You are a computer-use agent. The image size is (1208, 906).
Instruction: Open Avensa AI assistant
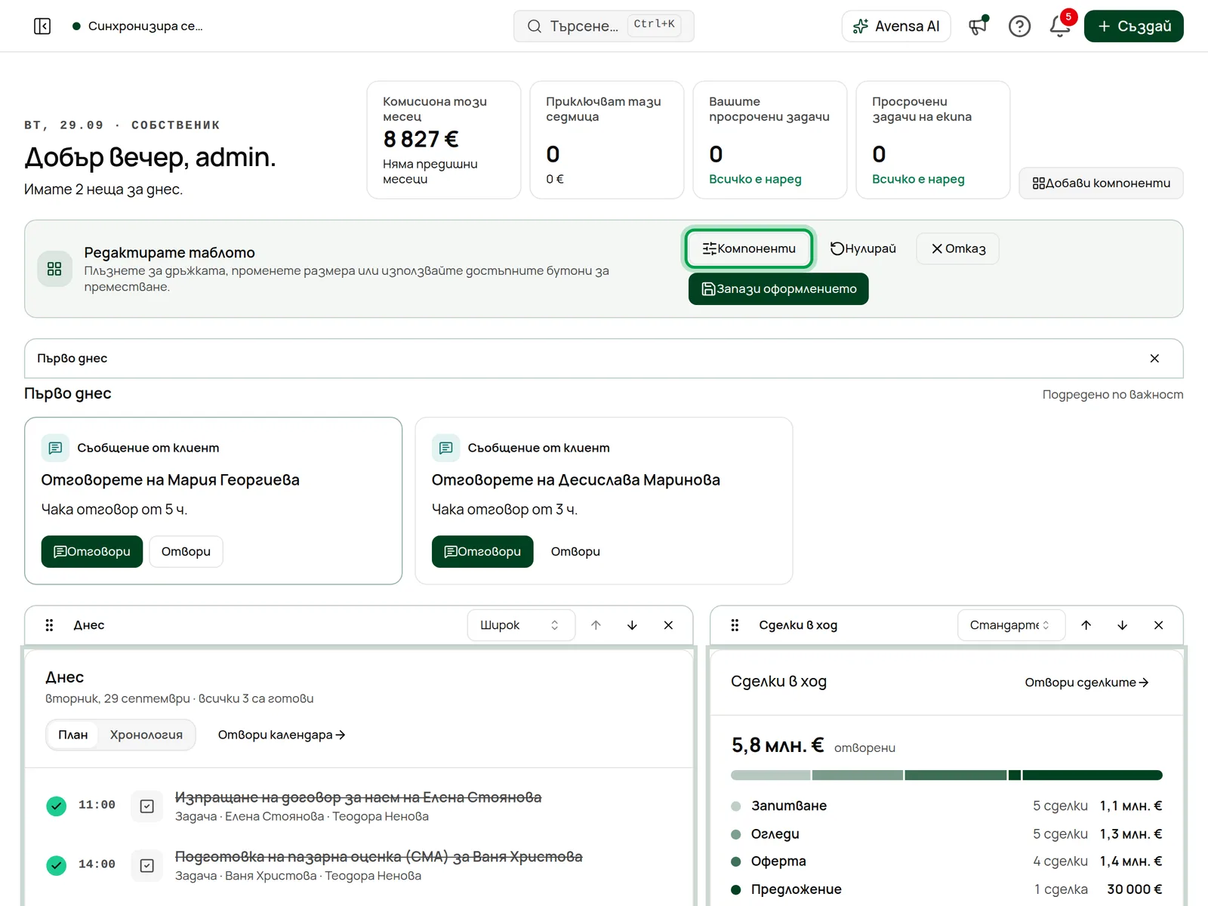896,26
